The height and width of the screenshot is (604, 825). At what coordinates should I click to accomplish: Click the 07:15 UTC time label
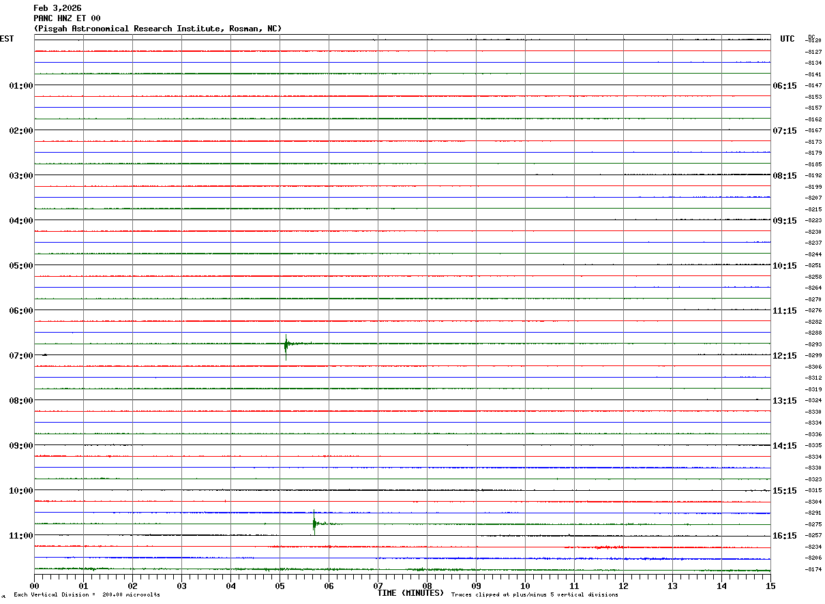(784, 131)
